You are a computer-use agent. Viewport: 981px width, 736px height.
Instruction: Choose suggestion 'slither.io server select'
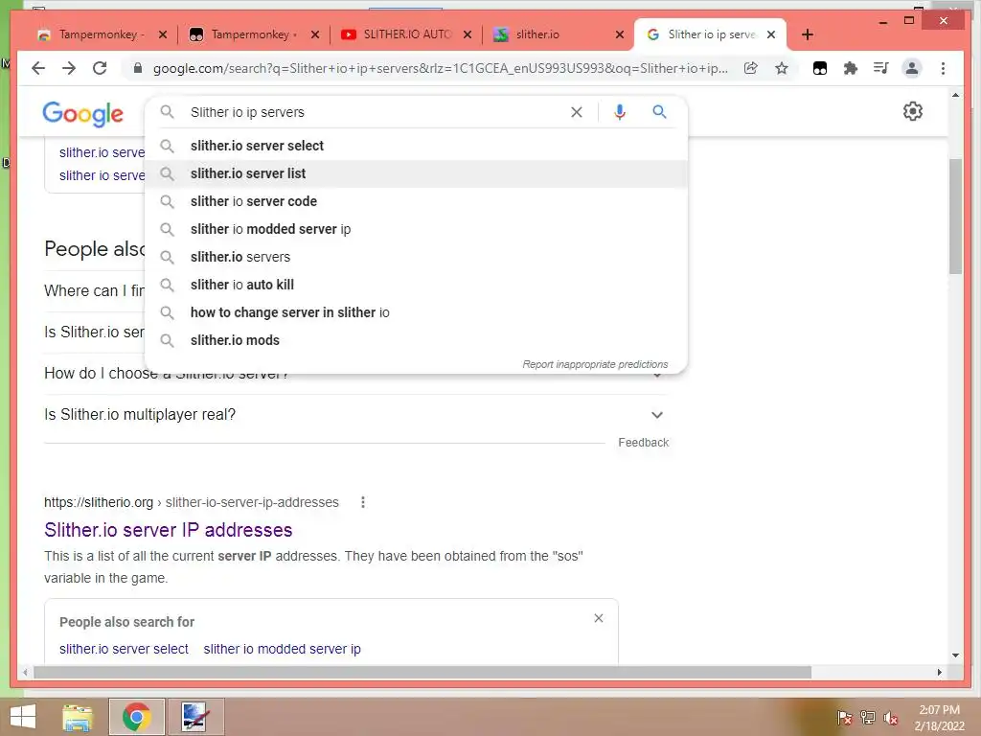[416, 146]
